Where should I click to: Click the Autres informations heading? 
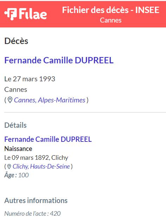coord(36,201)
